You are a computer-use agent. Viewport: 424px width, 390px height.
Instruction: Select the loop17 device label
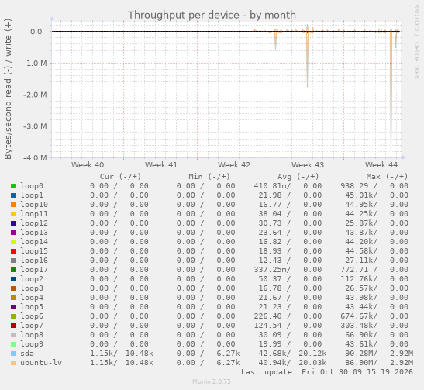pyautogui.click(x=34, y=270)
